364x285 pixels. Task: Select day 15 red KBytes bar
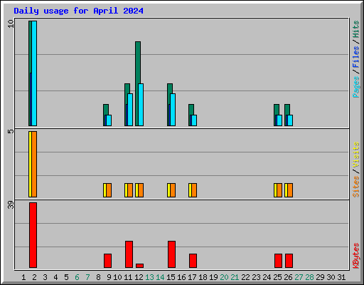(171, 254)
